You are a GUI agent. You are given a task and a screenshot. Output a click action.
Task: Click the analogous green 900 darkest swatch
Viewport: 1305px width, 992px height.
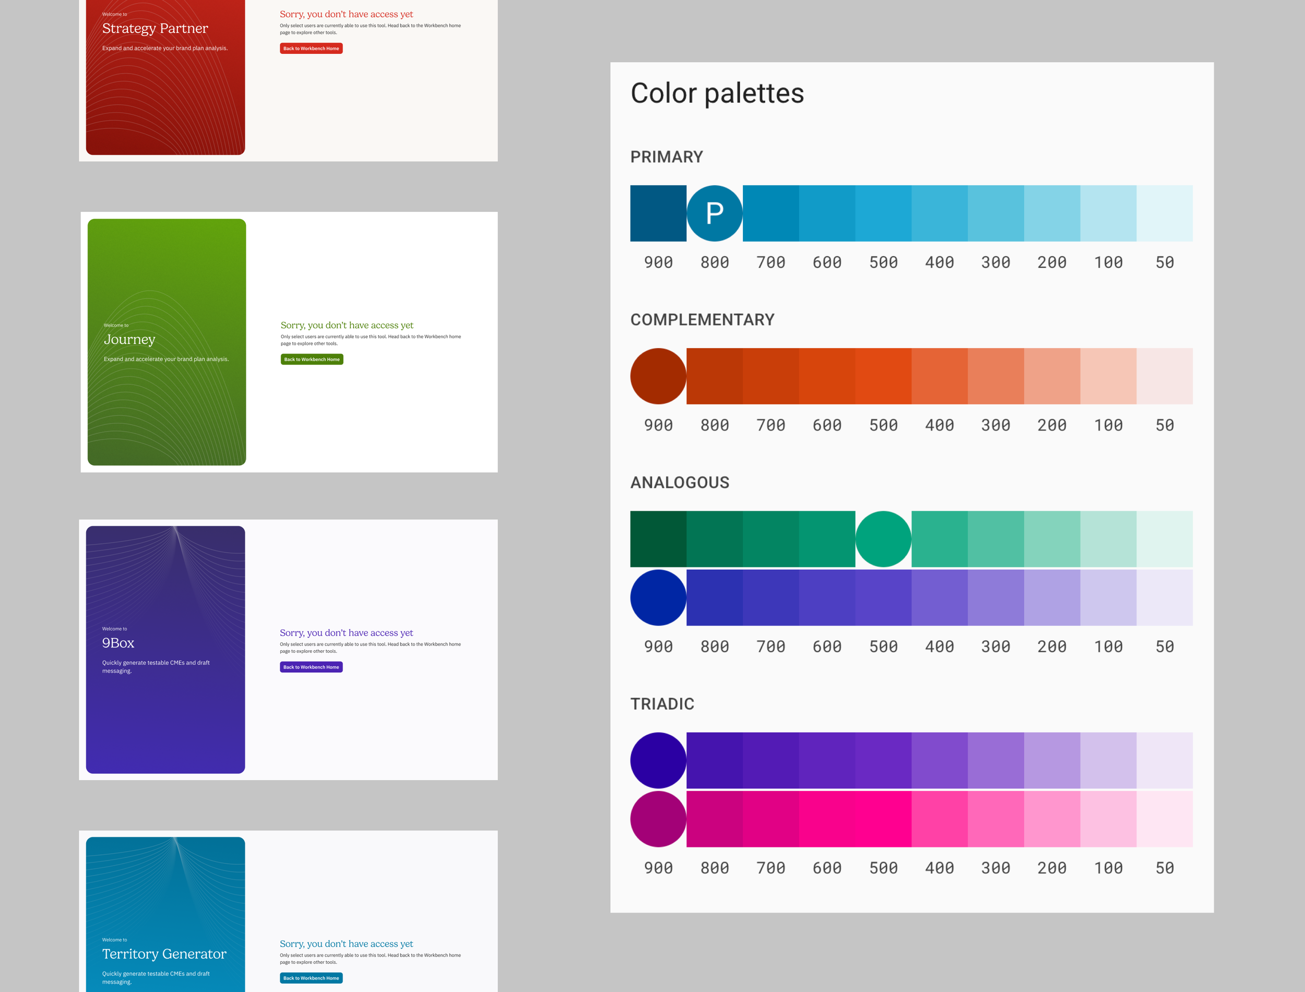click(658, 539)
